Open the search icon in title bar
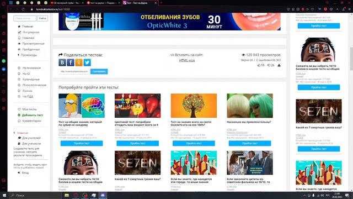The image size is (353, 199). click(327, 3)
